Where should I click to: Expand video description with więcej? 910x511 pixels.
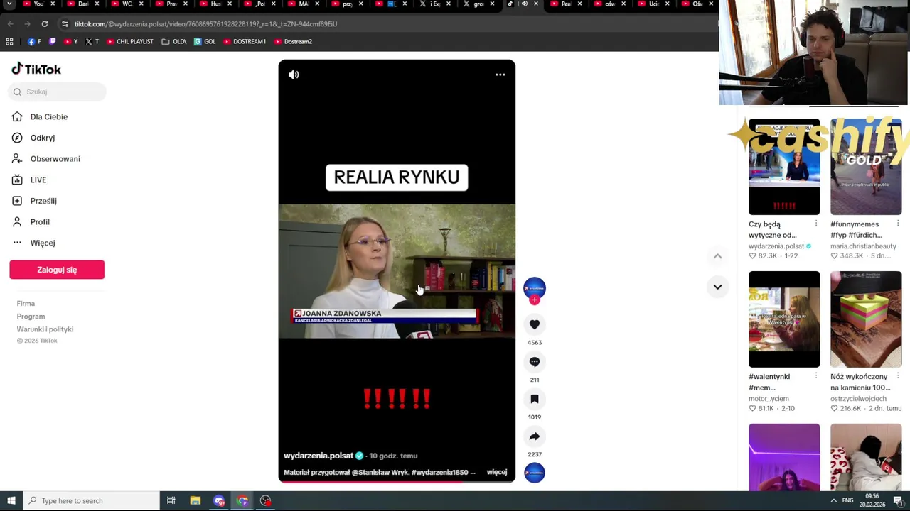coord(497,472)
